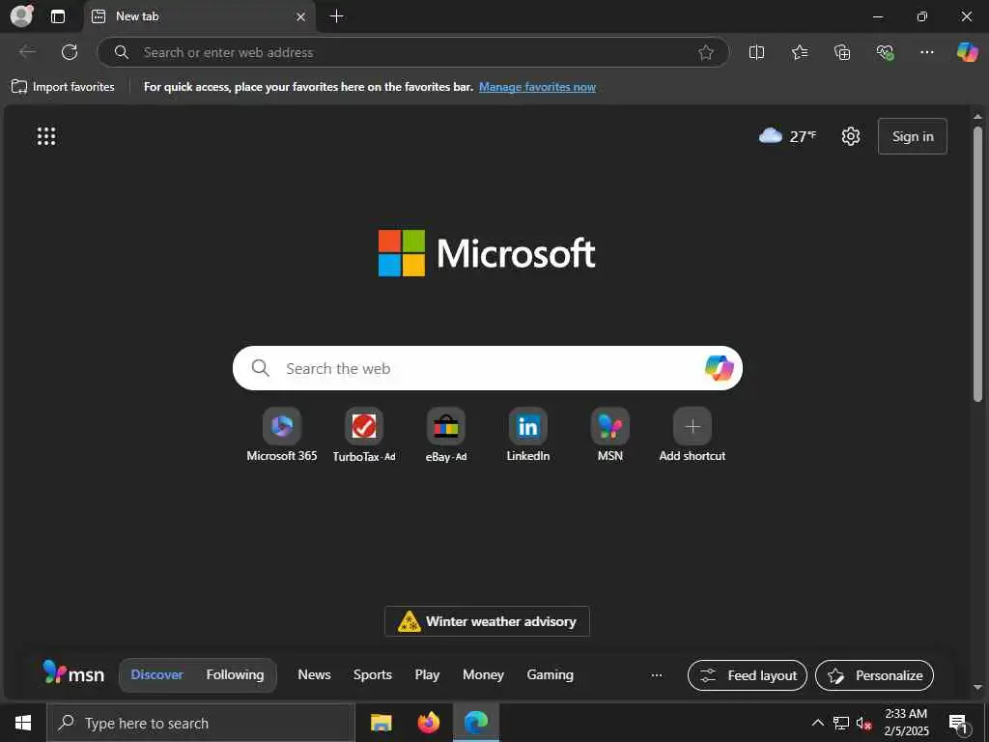Open the Play feed tab

(427, 674)
